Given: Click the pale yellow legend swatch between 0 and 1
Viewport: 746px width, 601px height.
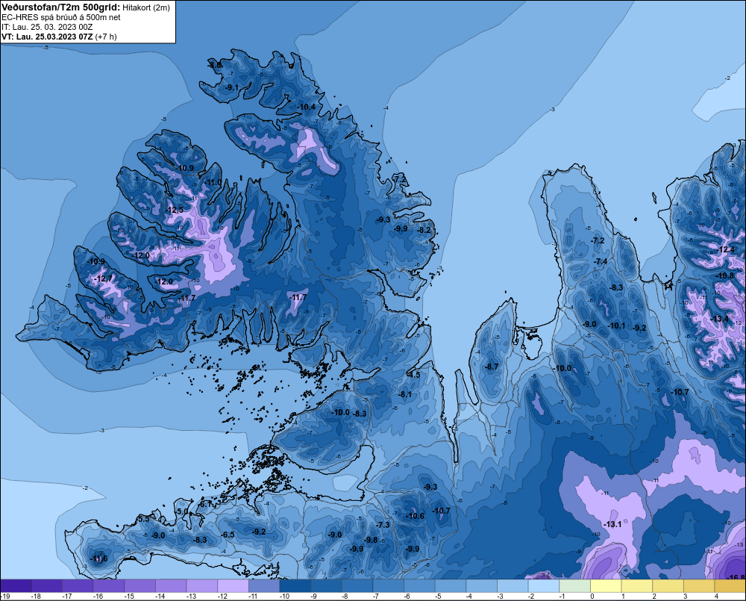Looking at the screenshot, I should tap(606, 586).
